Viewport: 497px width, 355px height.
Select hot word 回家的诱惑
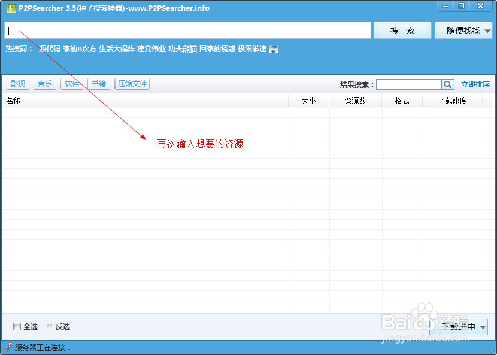click(217, 49)
